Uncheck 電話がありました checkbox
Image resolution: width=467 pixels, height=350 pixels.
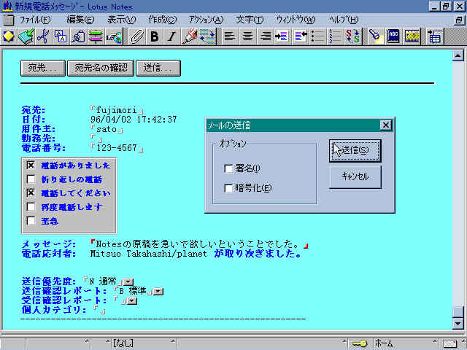pos(31,165)
